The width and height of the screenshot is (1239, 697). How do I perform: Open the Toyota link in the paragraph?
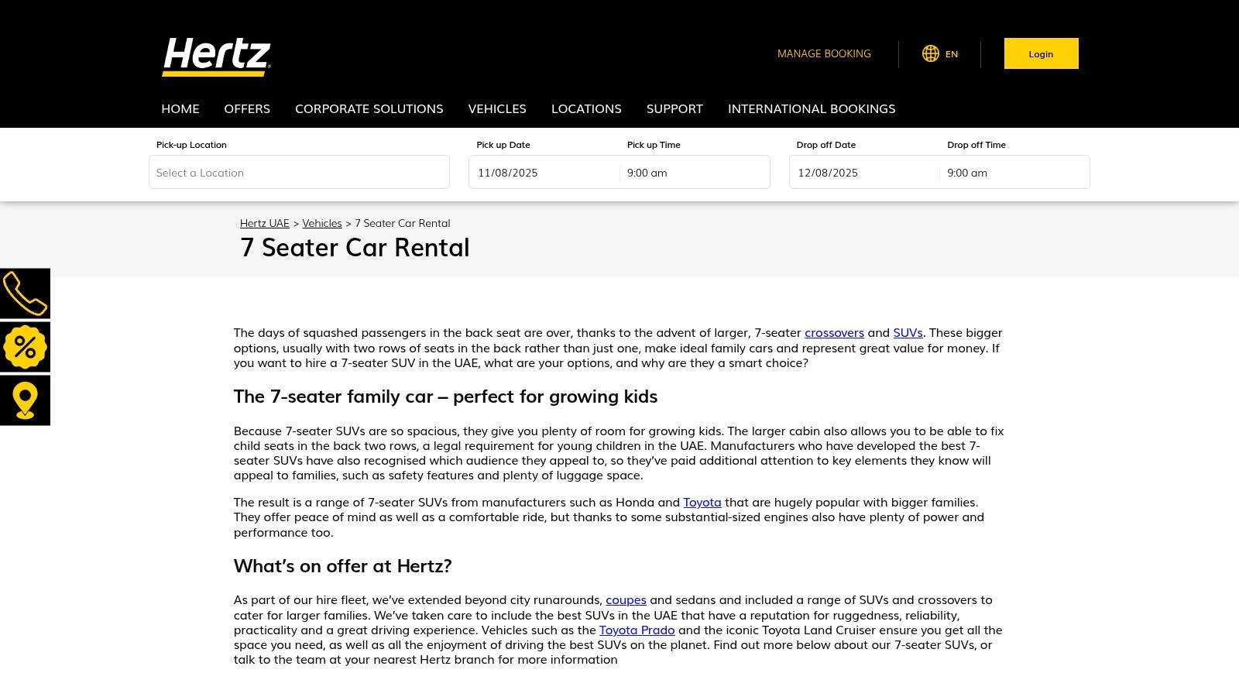pos(701,502)
